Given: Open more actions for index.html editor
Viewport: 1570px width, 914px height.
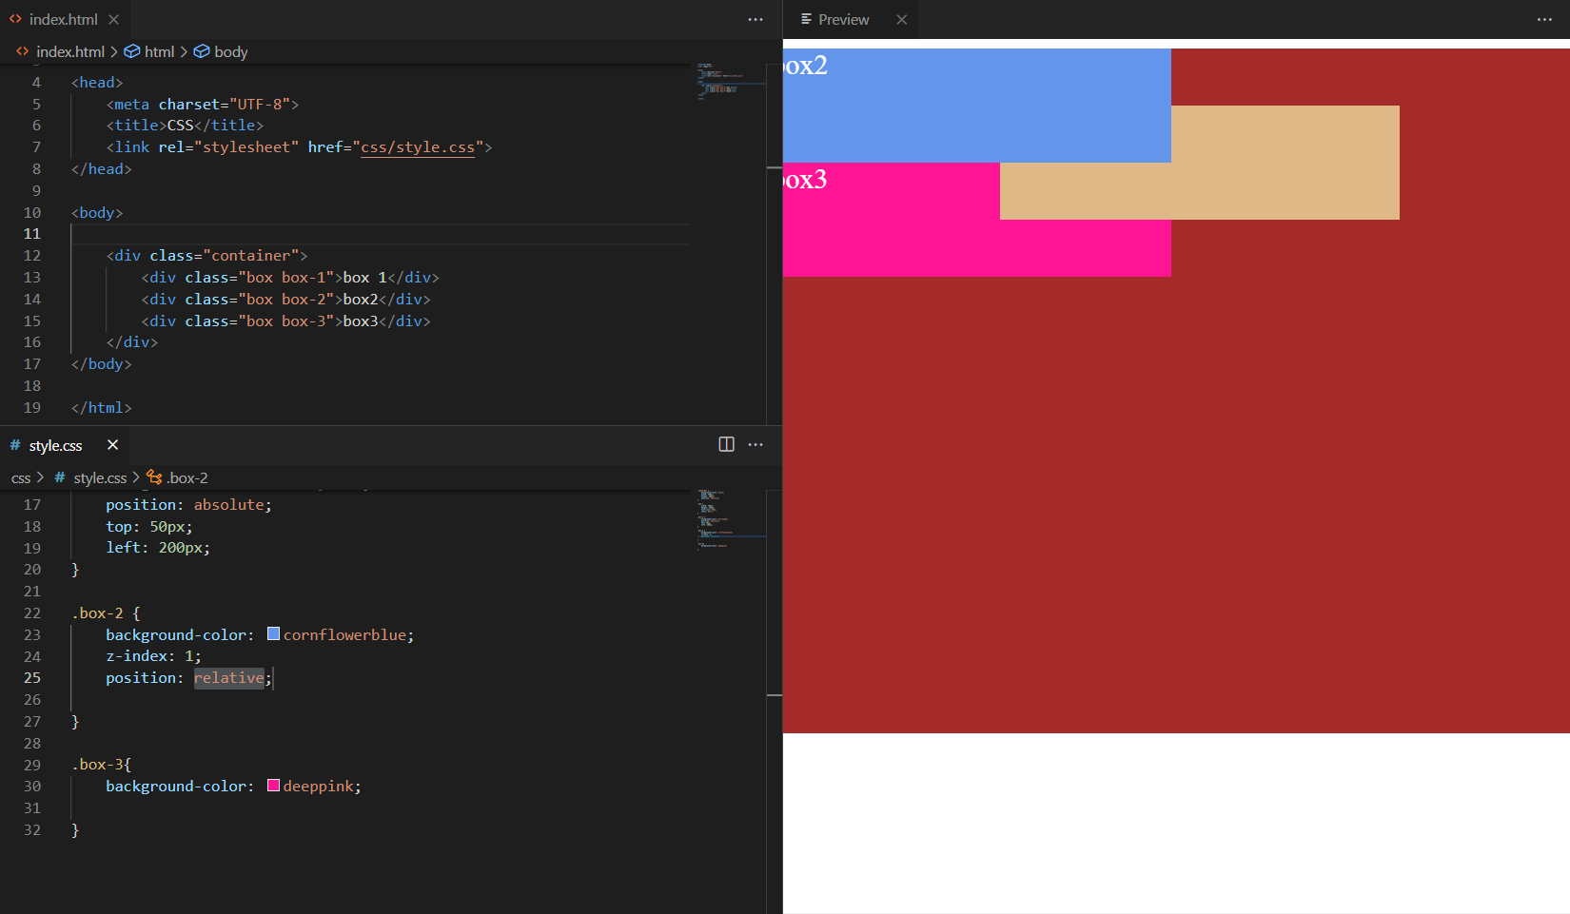Looking at the screenshot, I should coord(756,19).
